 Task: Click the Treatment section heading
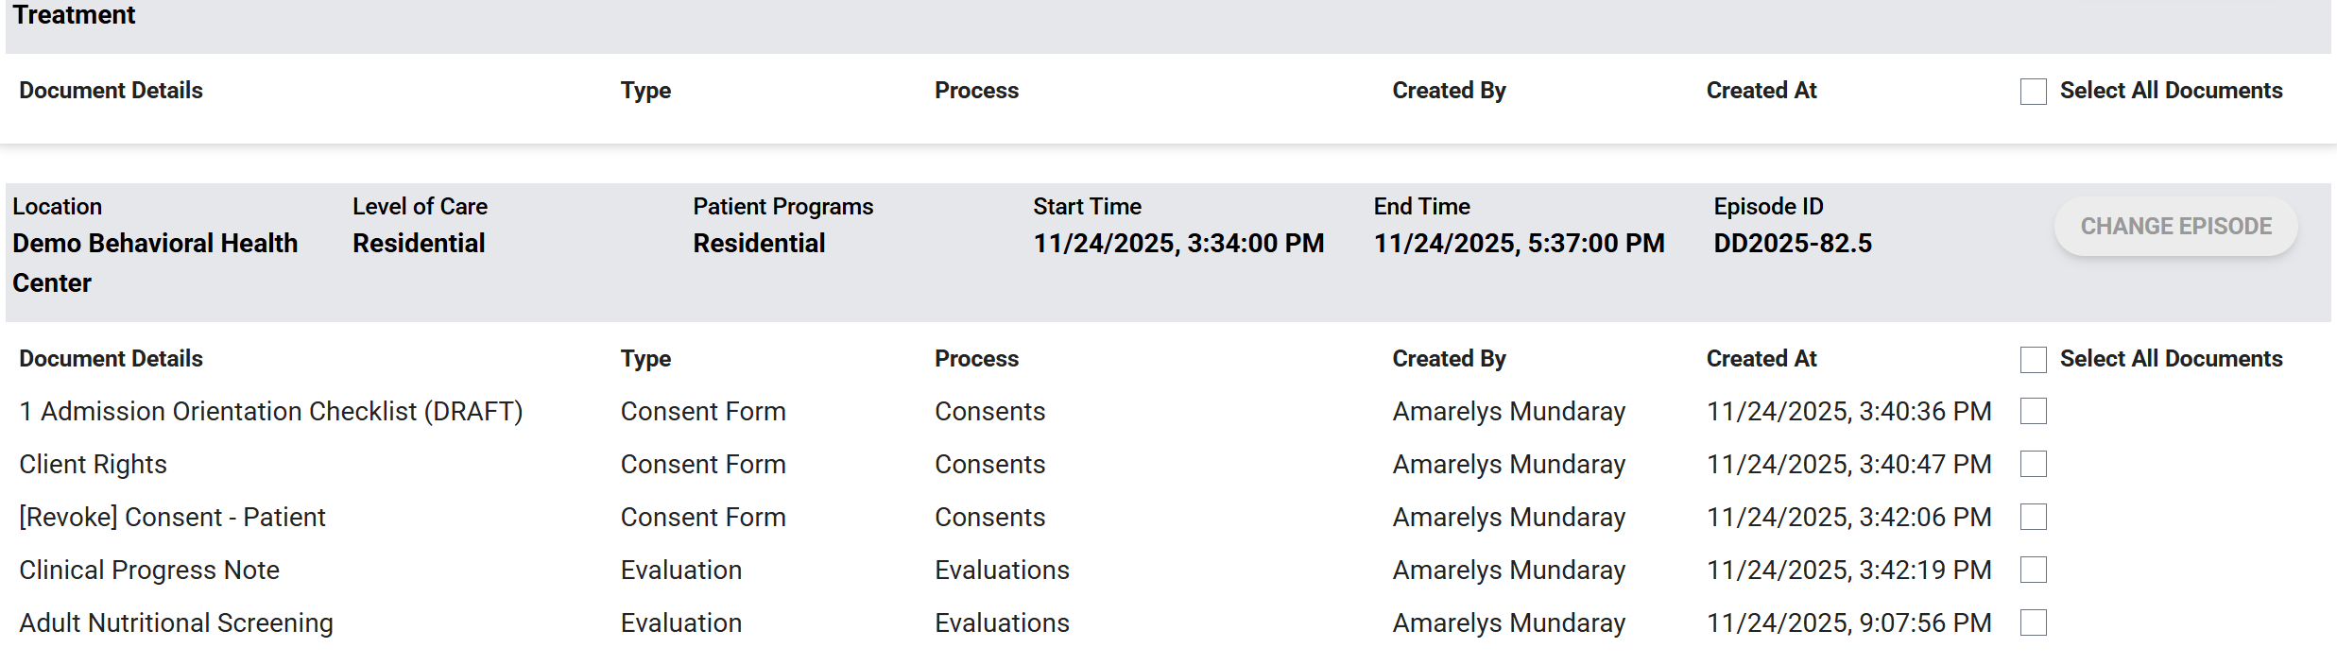74,15
